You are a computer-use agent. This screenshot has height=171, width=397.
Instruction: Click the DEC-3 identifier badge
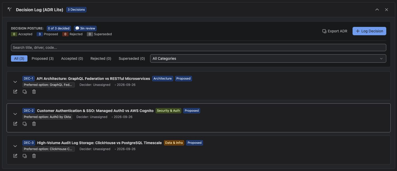[29, 143]
